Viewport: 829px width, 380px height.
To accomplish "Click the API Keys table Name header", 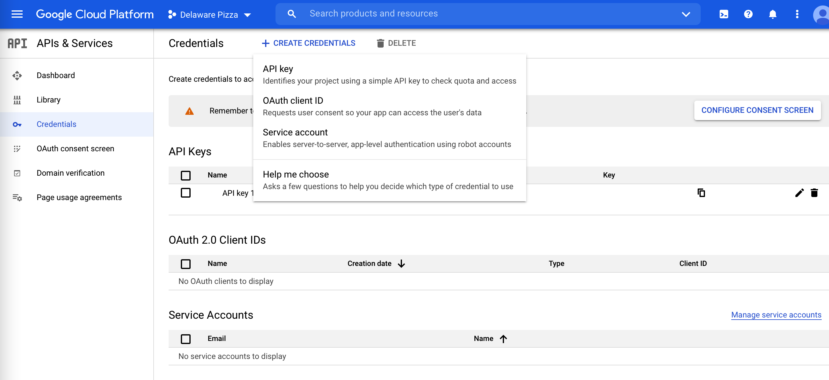I will click(x=217, y=175).
